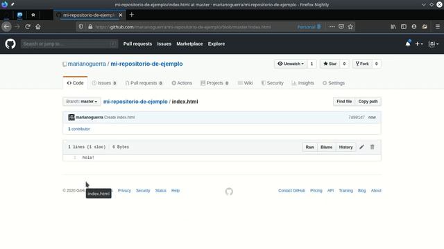Open the Blog footer link
444x249 pixels.
(x=361, y=191)
